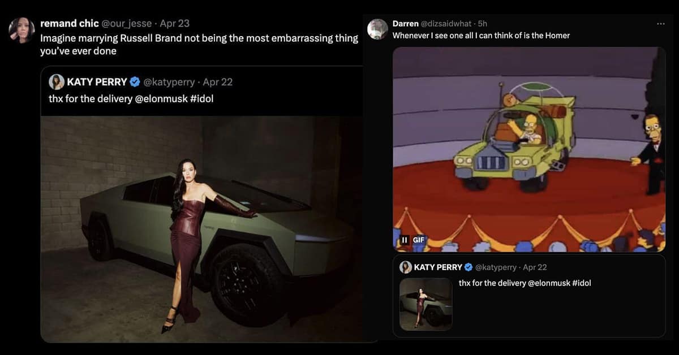The height and width of the screenshot is (355, 679).
Task: Open the Cybertruck photo in left tweet
Action: coord(201,229)
